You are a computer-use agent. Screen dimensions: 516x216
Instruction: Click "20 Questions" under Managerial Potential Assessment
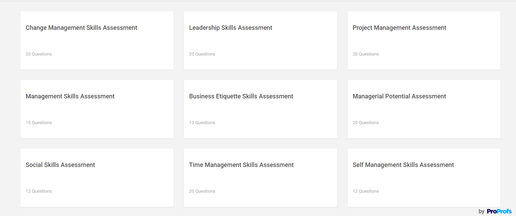366,123
